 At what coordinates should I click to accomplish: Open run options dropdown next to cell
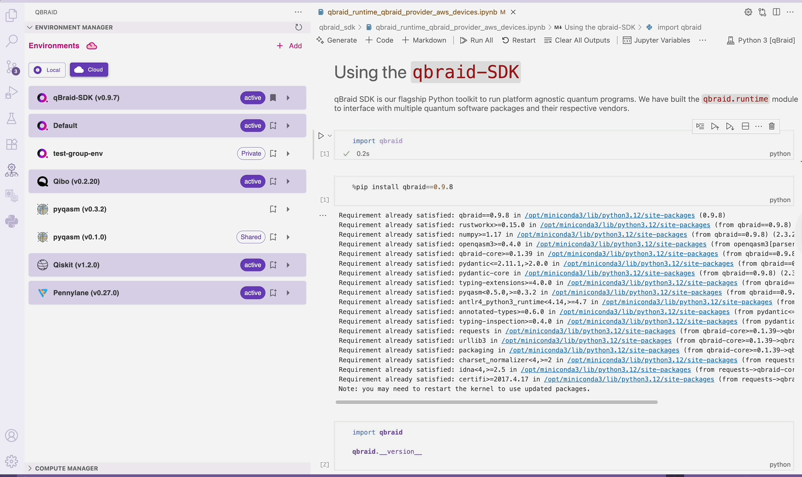tap(330, 135)
